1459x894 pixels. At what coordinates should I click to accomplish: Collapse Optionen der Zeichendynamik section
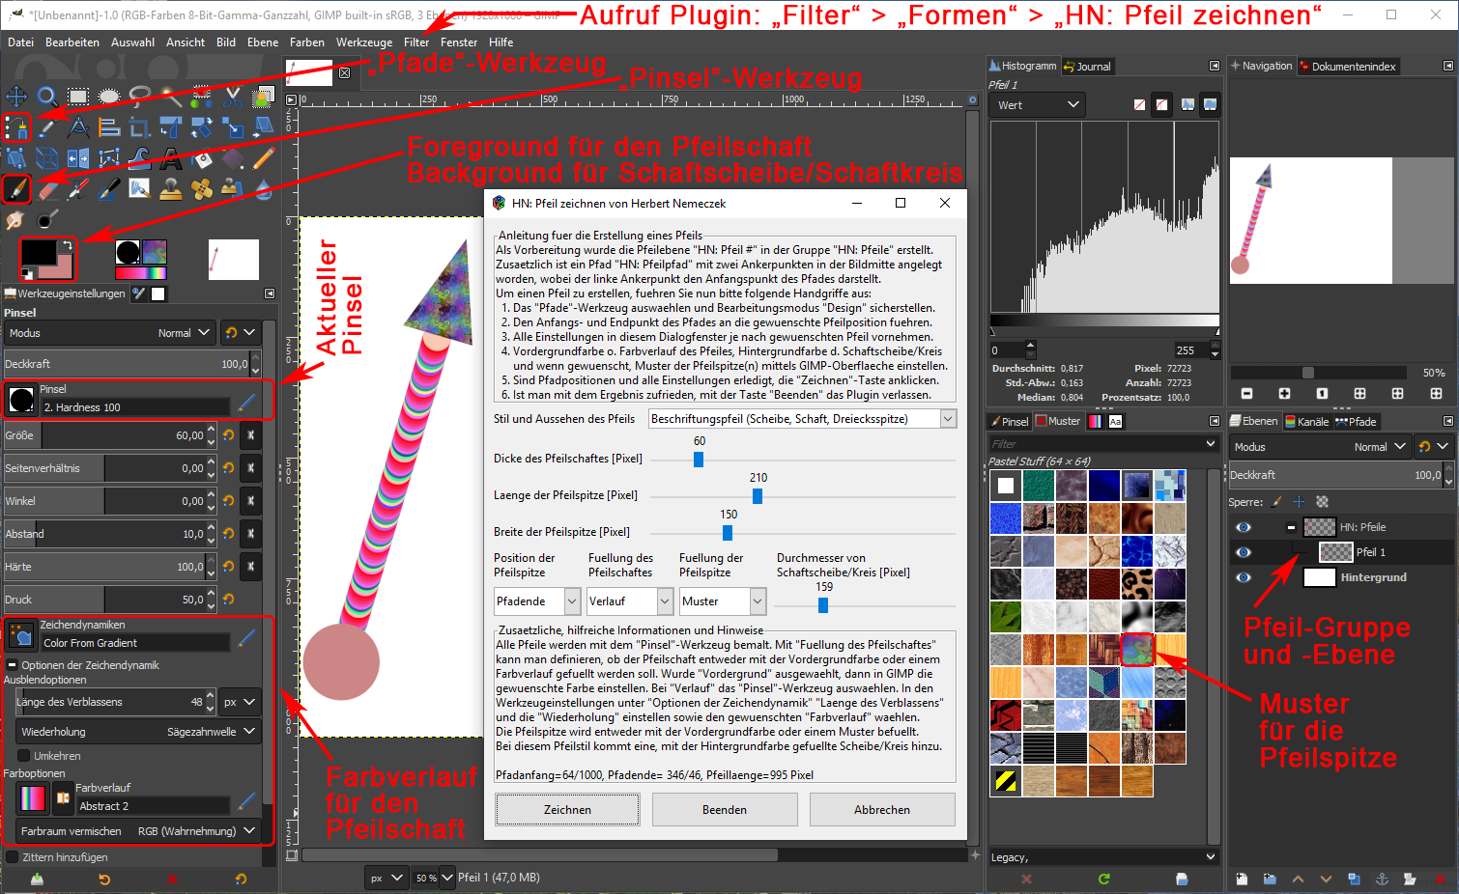coord(12,665)
